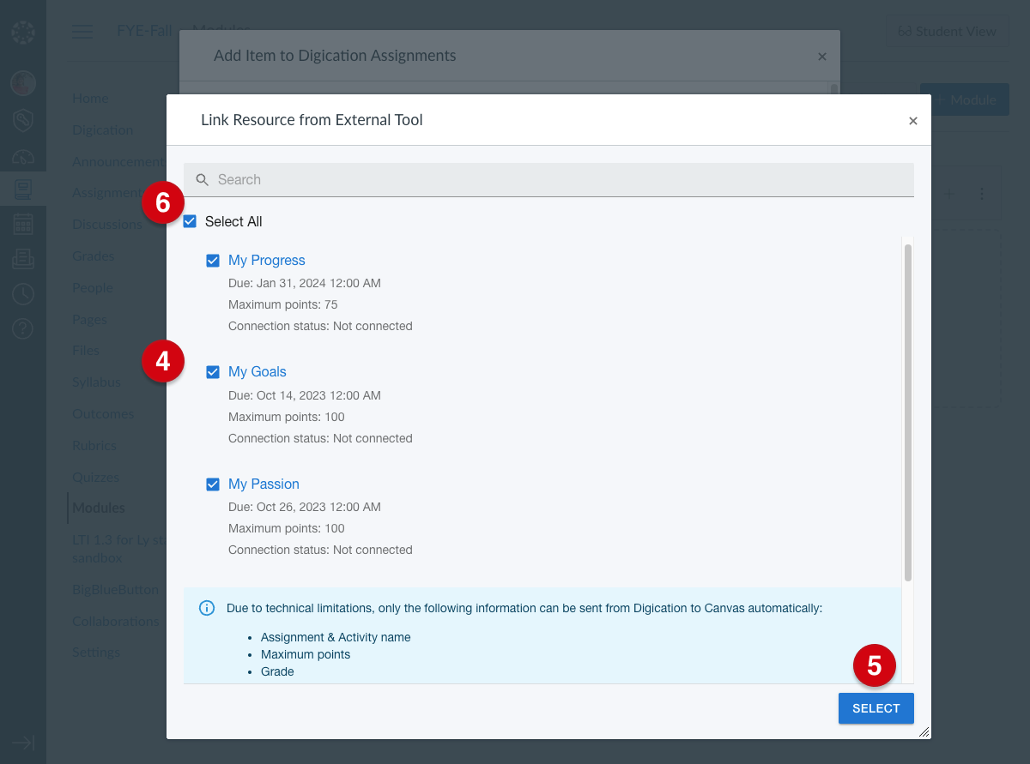Open BigBlueButton in course navigation
Screen dimensions: 1030x764
coord(116,590)
